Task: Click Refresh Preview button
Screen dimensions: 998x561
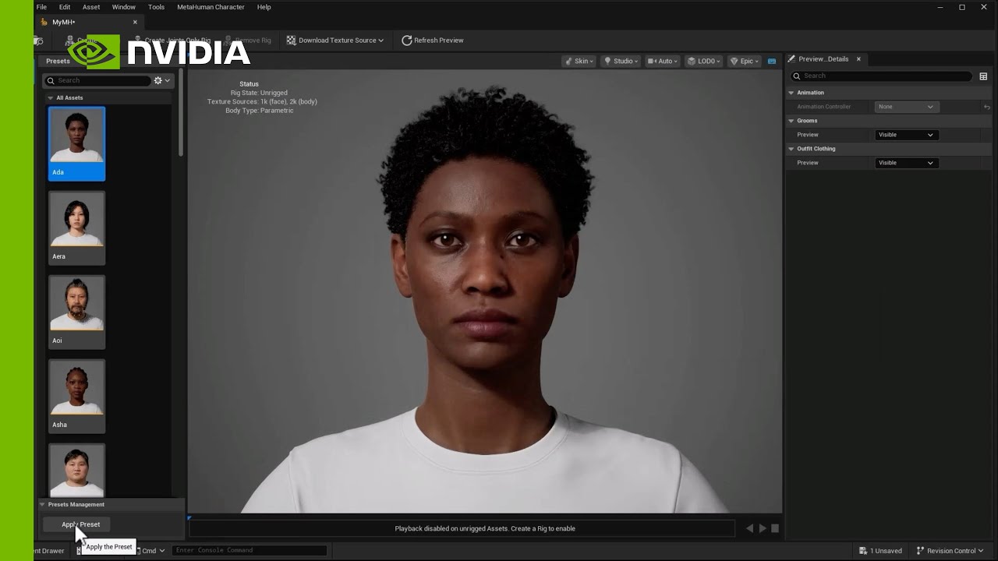Action: point(433,40)
